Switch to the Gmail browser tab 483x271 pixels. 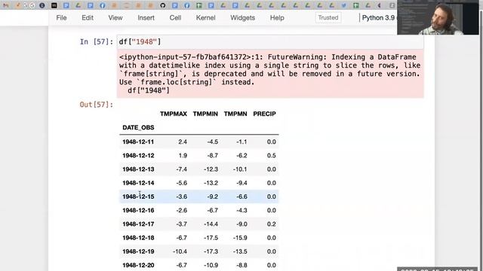point(6,5)
